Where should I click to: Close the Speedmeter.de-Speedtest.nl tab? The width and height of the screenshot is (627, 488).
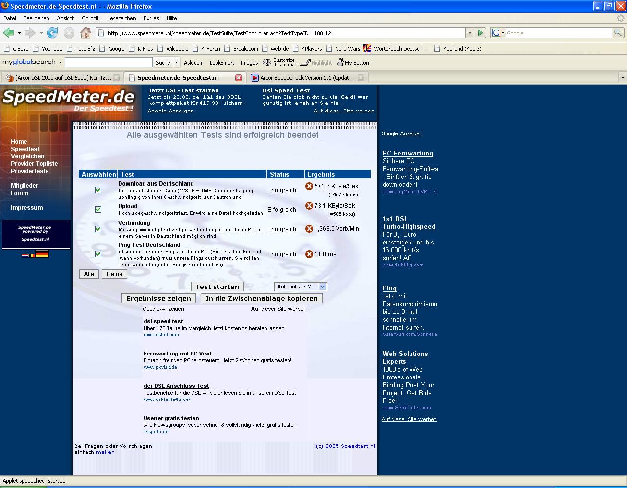click(239, 78)
